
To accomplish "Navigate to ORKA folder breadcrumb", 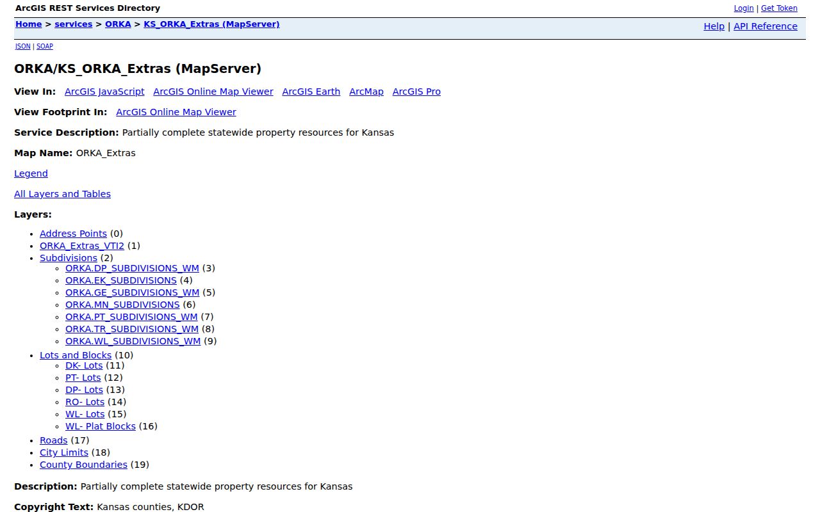I will pyautogui.click(x=118, y=24).
